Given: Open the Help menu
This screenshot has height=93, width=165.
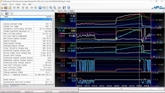Looking at the screenshot, I should (30, 4).
